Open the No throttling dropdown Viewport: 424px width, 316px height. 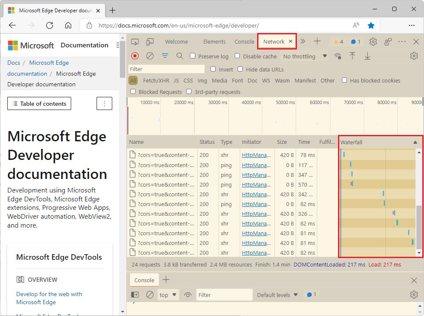(305, 56)
